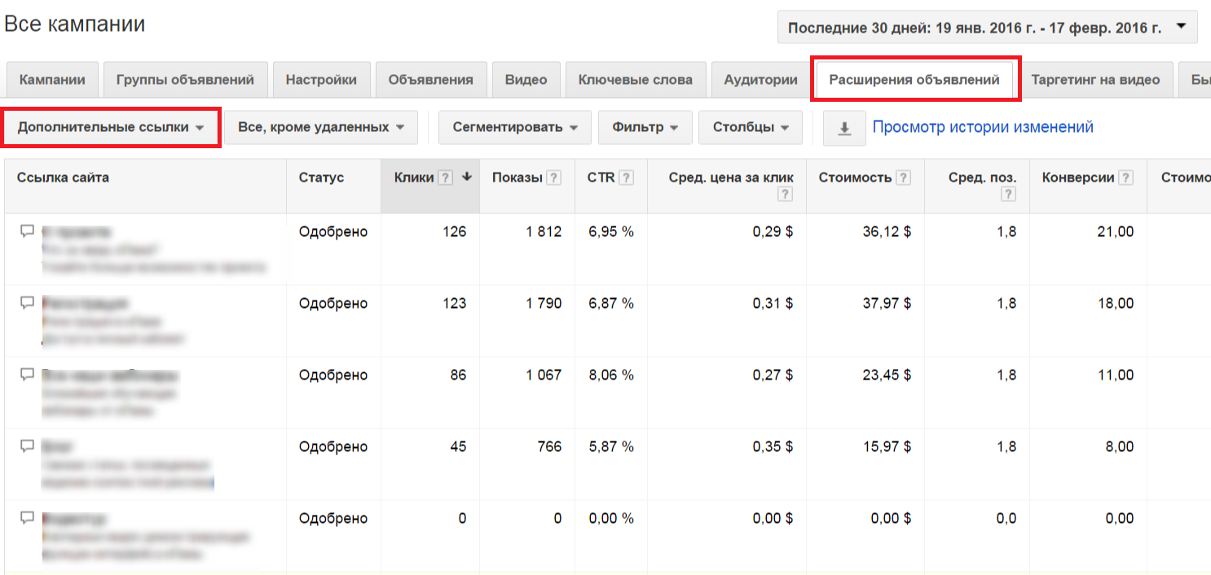Click the CTR column help icon
Viewport: 1211px width, 575px height.
click(626, 178)
